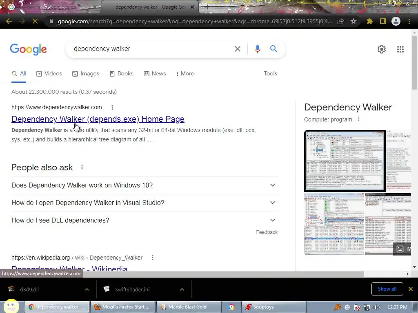This screenshot has height=313, width=418.
Task: Open options for the Wikipedia result
Action: point(153,258)
